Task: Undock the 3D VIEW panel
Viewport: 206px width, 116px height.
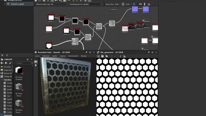Action: [90, 52]
